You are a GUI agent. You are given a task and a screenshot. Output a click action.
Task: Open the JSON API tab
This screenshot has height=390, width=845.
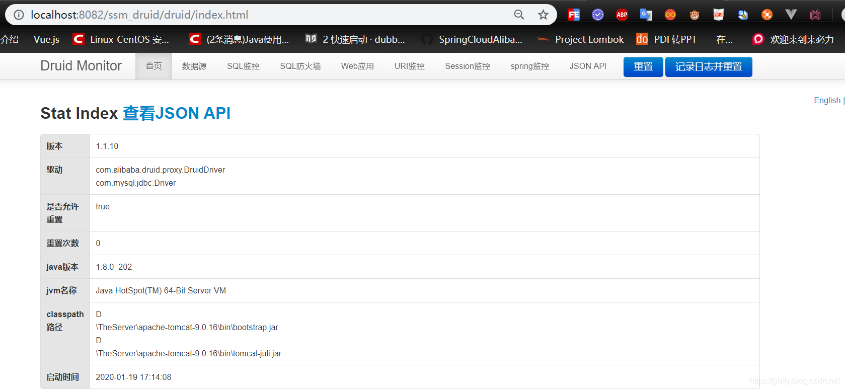click(588, 66)
